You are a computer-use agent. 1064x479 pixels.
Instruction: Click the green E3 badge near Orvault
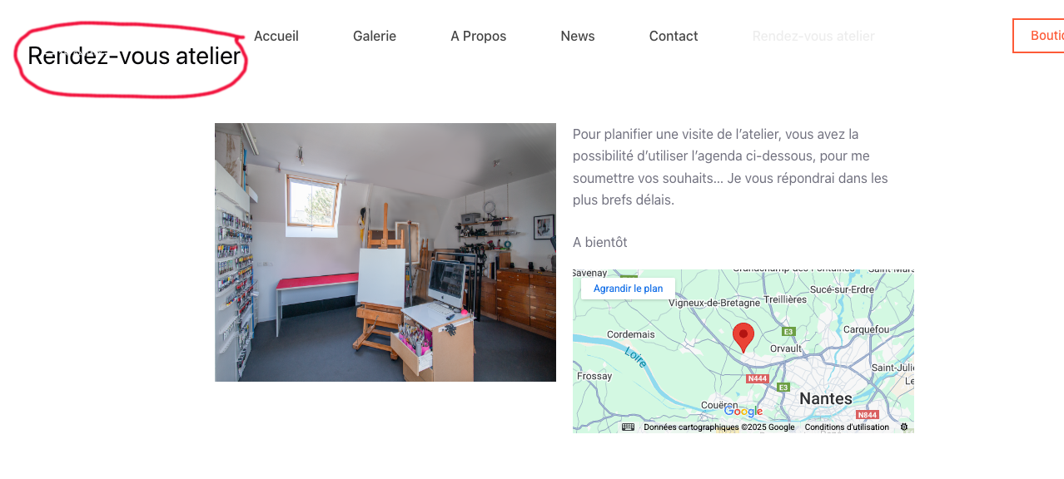point(788,332)
